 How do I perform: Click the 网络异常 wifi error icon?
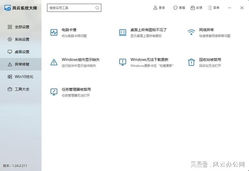point(191,32)
